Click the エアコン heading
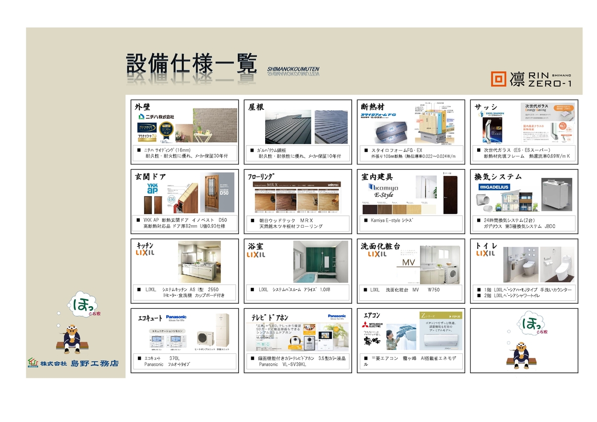This screenshot has width=597, height=422. point(373,316)
